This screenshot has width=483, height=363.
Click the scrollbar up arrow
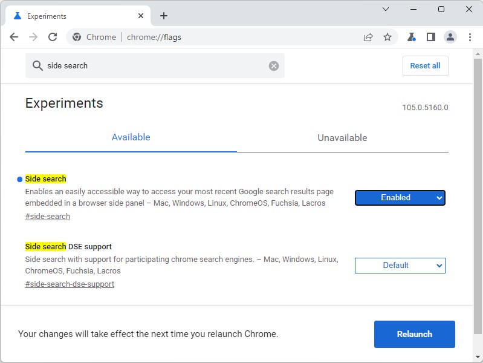pos(478,54)
